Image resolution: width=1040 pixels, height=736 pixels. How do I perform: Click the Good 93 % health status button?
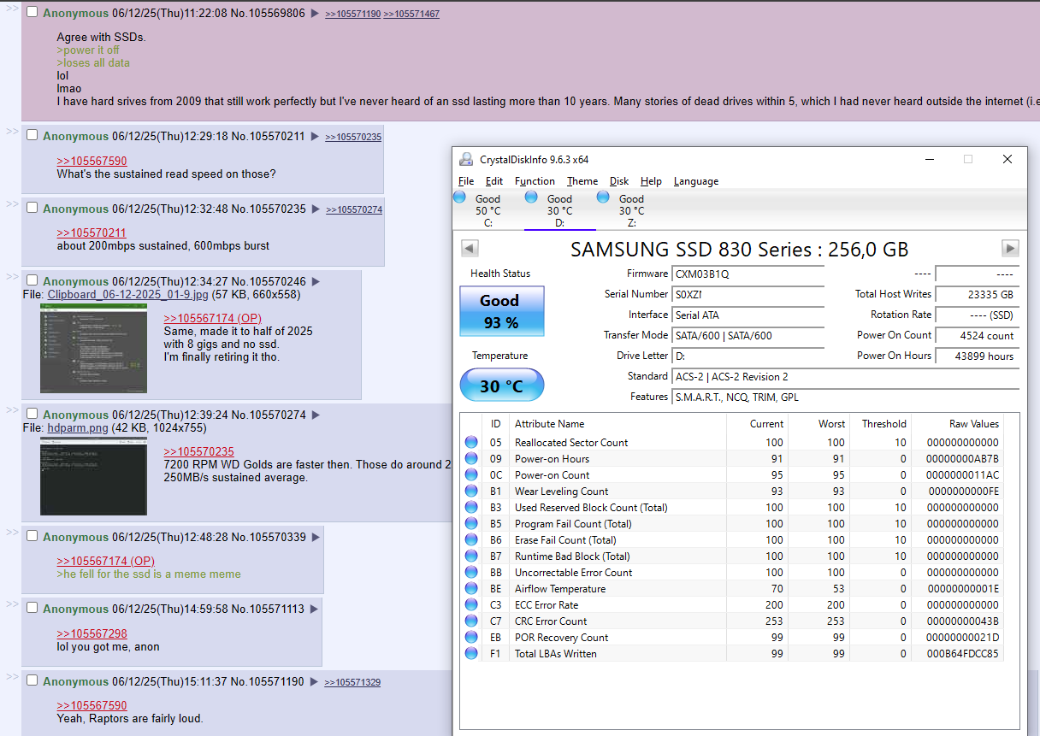(x=502, y=311)
